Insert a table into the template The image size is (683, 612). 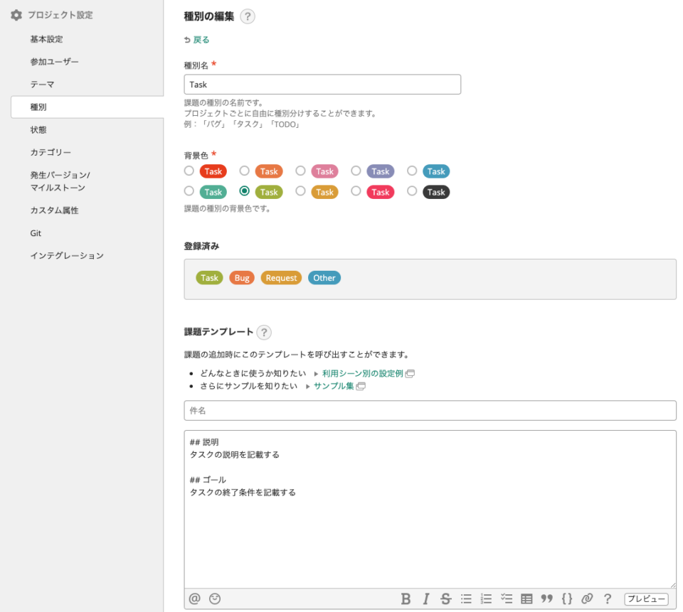click(x=526, y=598)
